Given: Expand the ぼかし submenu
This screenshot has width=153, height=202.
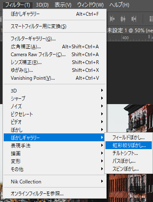Looking at the screenshot, I should 55,130.
